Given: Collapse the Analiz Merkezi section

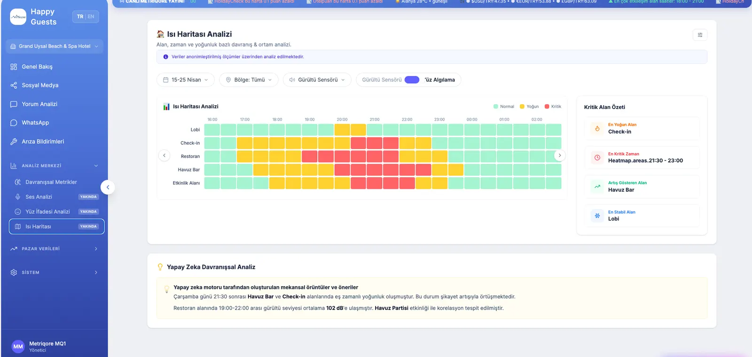Looking at the screenshot, I should click(55, 166).
